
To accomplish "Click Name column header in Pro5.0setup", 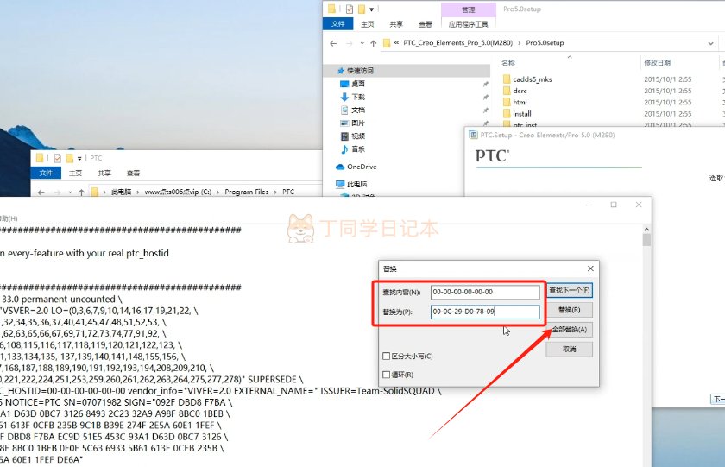I will (508, 63).
